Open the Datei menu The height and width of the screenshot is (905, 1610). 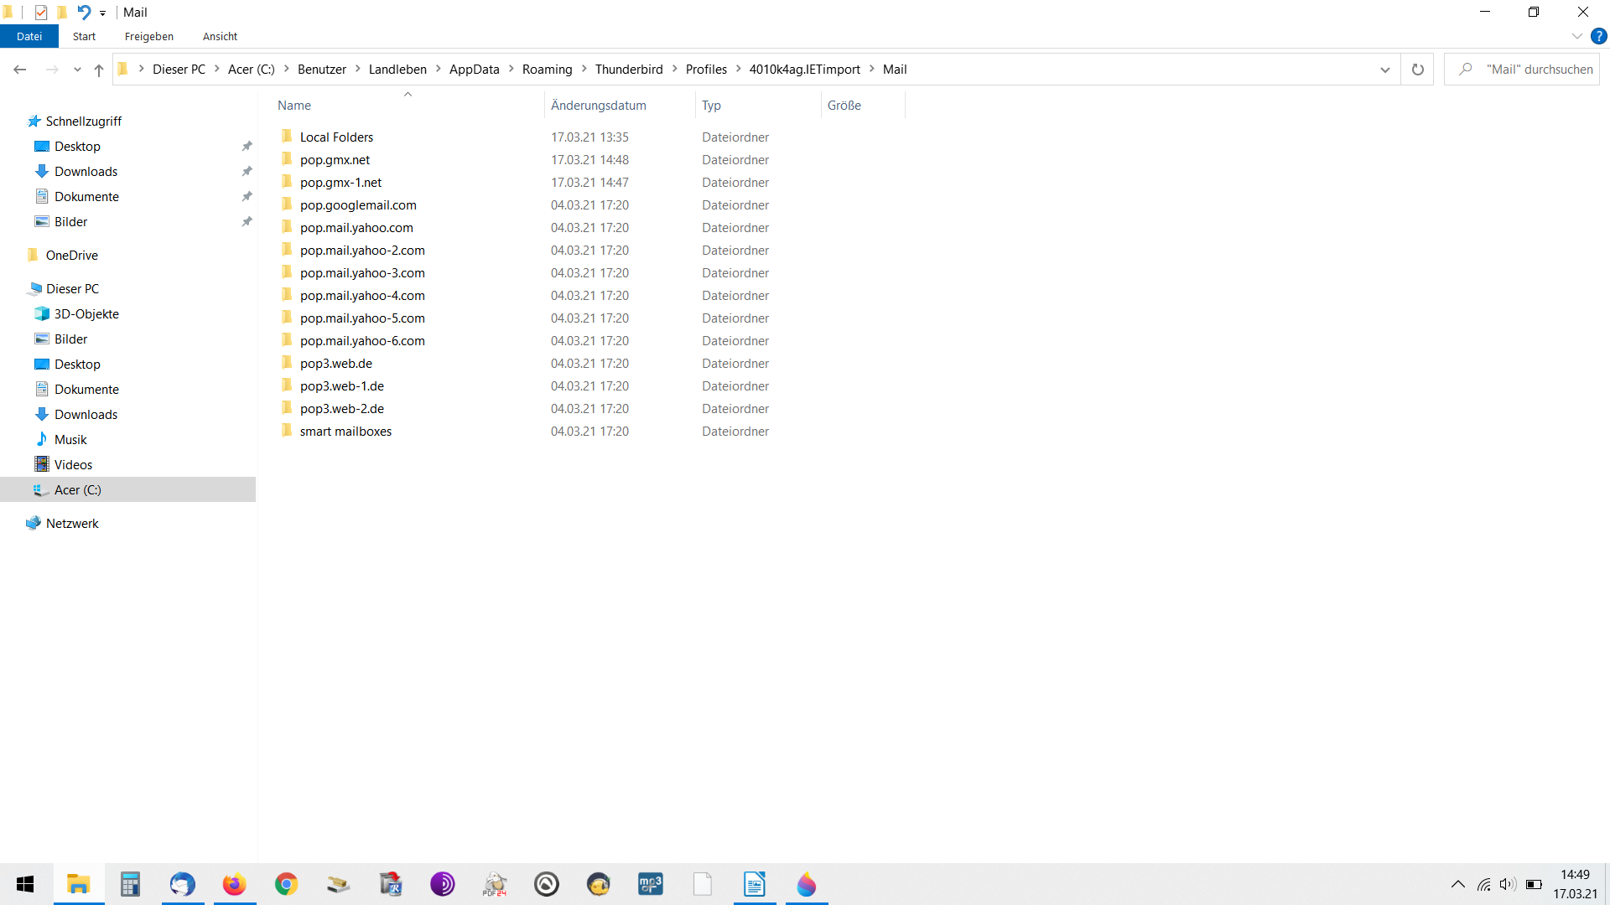click(x=29, y=36)
